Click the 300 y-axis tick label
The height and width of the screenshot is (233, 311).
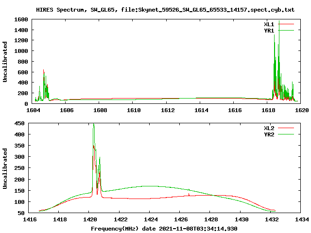pos(19,157)
